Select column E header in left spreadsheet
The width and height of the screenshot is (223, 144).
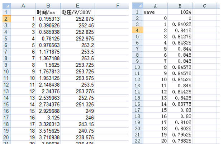click(78, 6)
